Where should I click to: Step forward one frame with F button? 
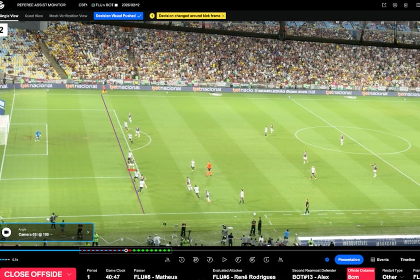click(x=238, y=259)
